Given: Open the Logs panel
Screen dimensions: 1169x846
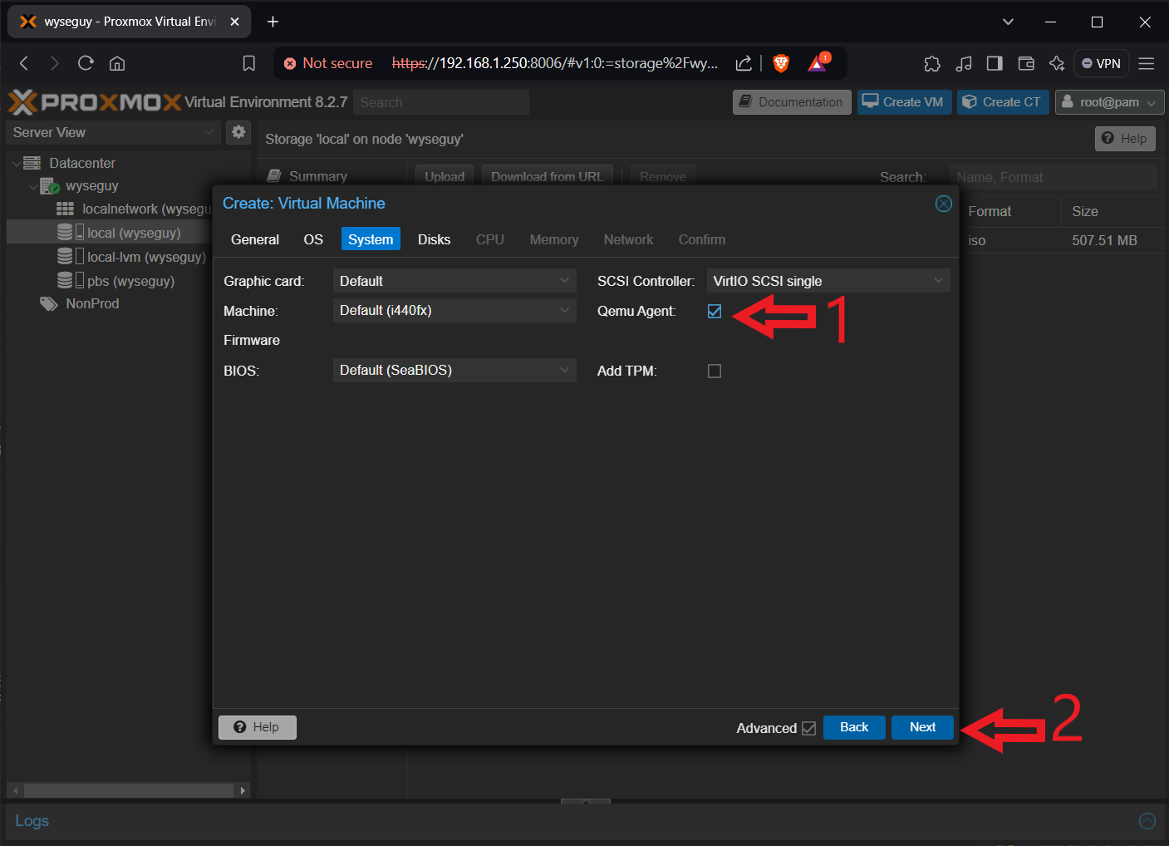Looking at the screenshot, I should click(x=32, y=821).
